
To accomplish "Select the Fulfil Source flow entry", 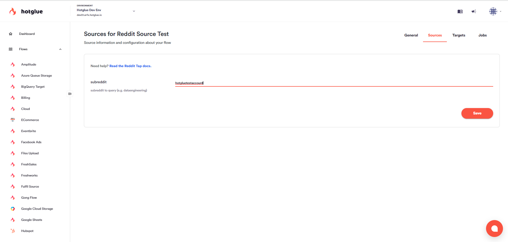I will pos(30,187).
